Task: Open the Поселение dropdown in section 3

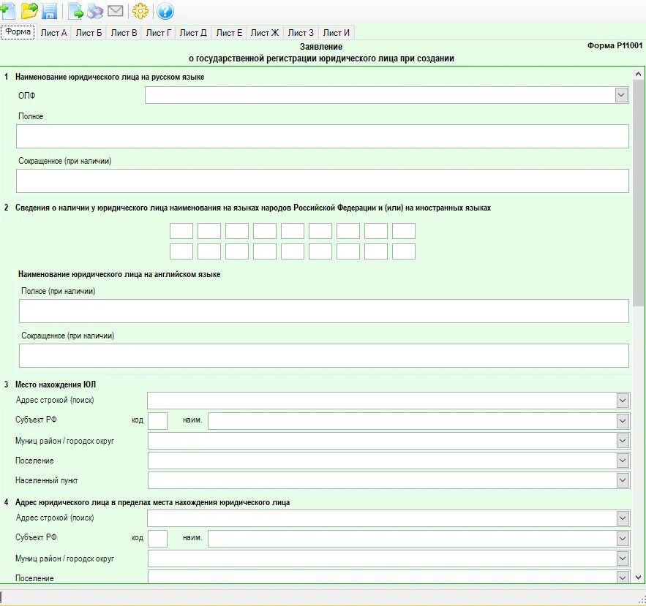Action: click(x=623, y=461)
